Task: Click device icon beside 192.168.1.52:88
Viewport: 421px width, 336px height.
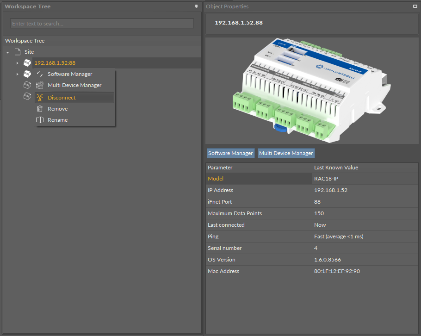Action: click(27, 63)
